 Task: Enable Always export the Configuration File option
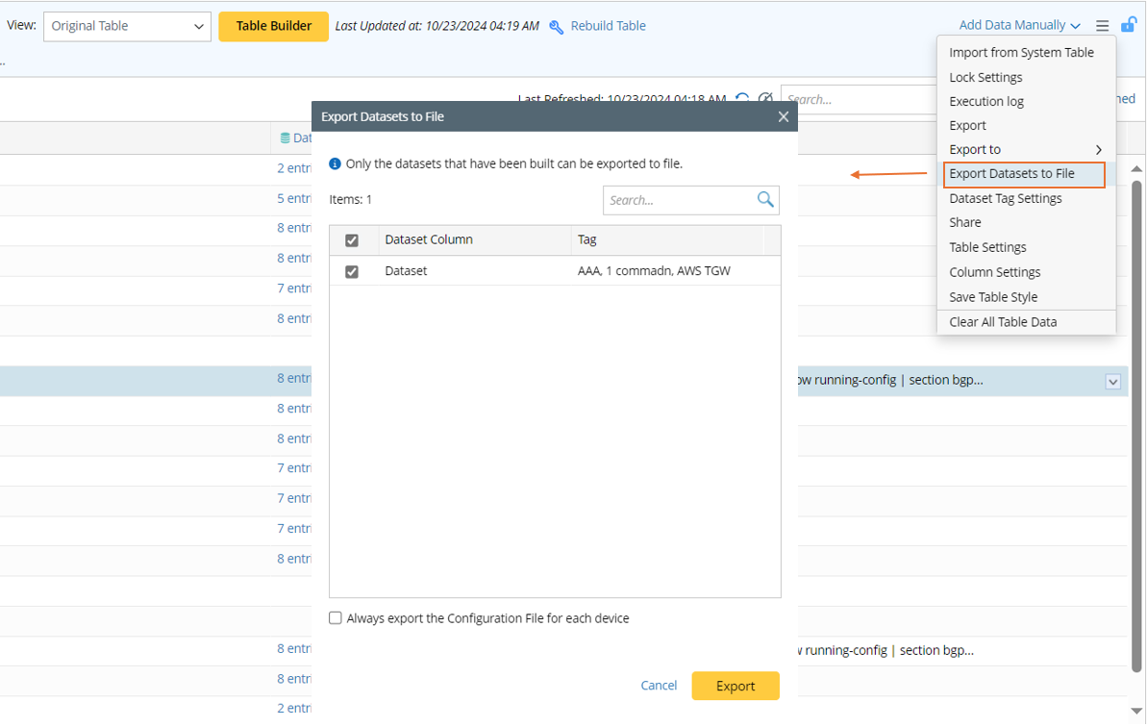coord(336,618)
